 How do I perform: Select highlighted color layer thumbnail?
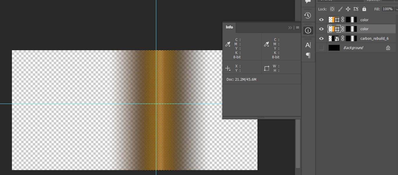click(x=334, y=29)
